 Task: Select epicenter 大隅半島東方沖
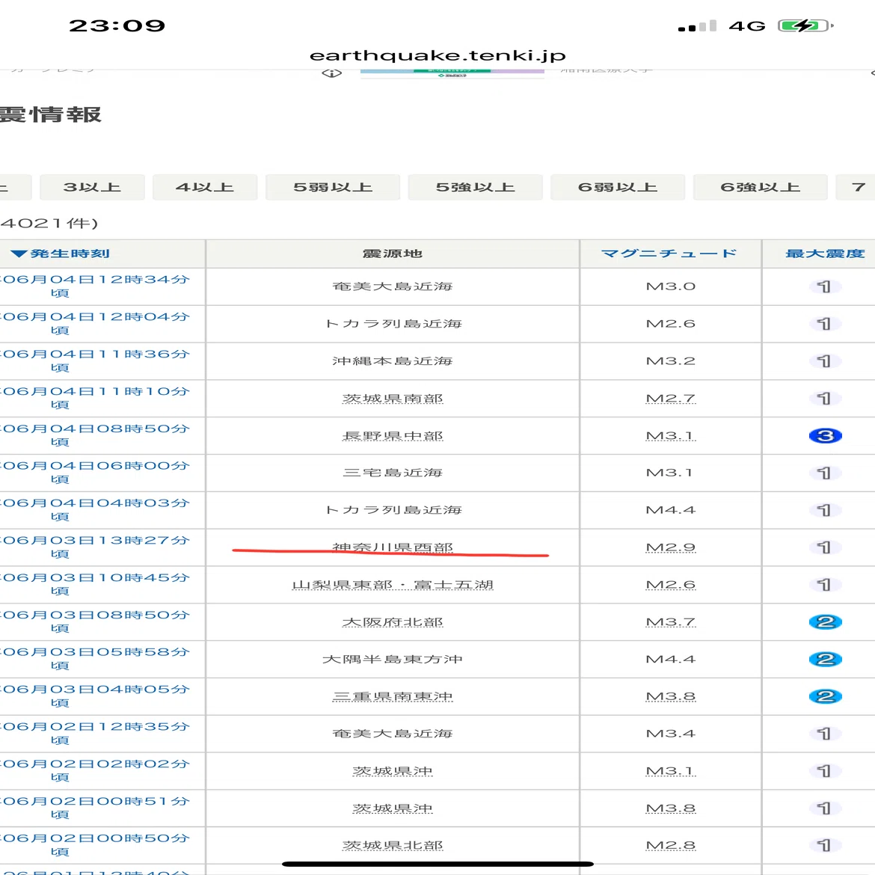point(393,659)
